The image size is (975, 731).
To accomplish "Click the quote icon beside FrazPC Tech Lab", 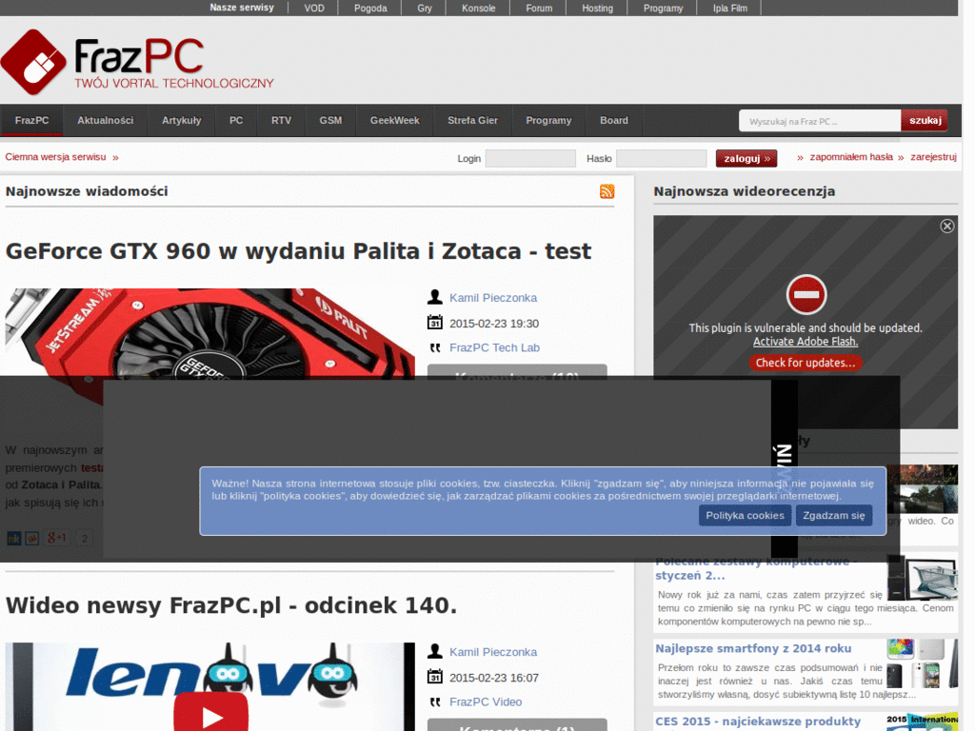I will click(x=434, y=348).
